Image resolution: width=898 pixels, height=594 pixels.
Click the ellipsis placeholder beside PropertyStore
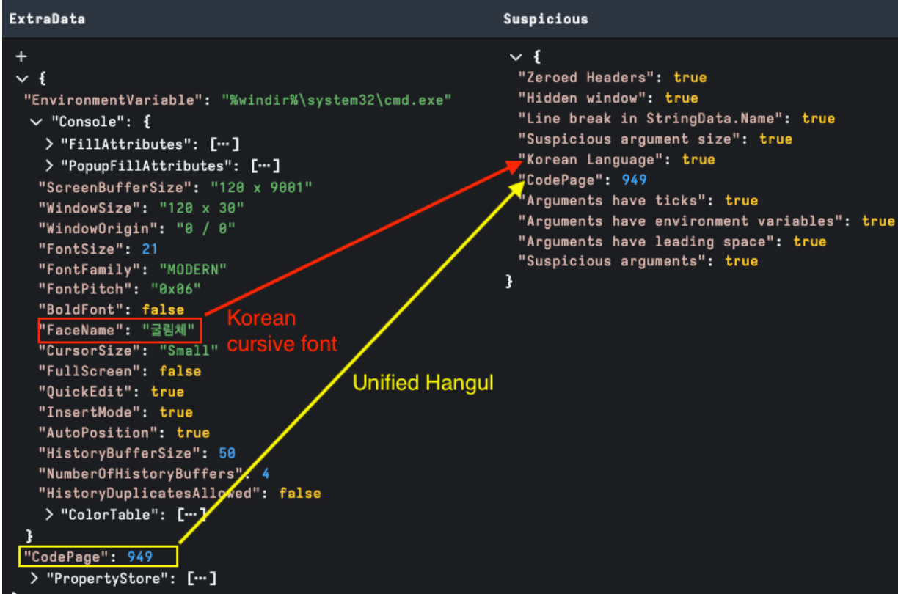[201, 579]
